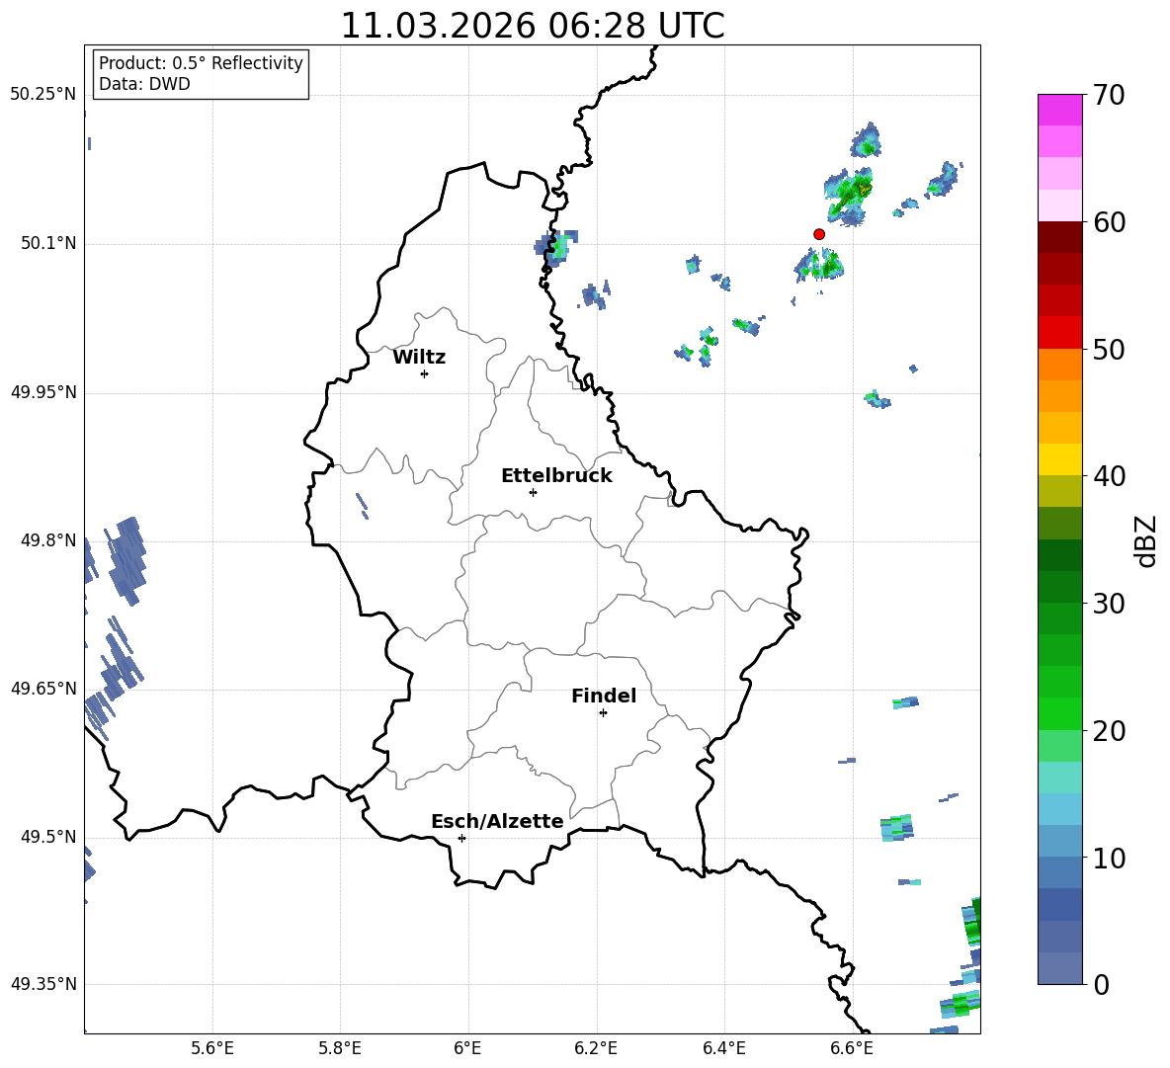Image resolution: width=1170 pixels, height=1068 pixels.
Task: Click the 5.6°E longitude label
Action: pyautogui.click(x=212, y=1048)
